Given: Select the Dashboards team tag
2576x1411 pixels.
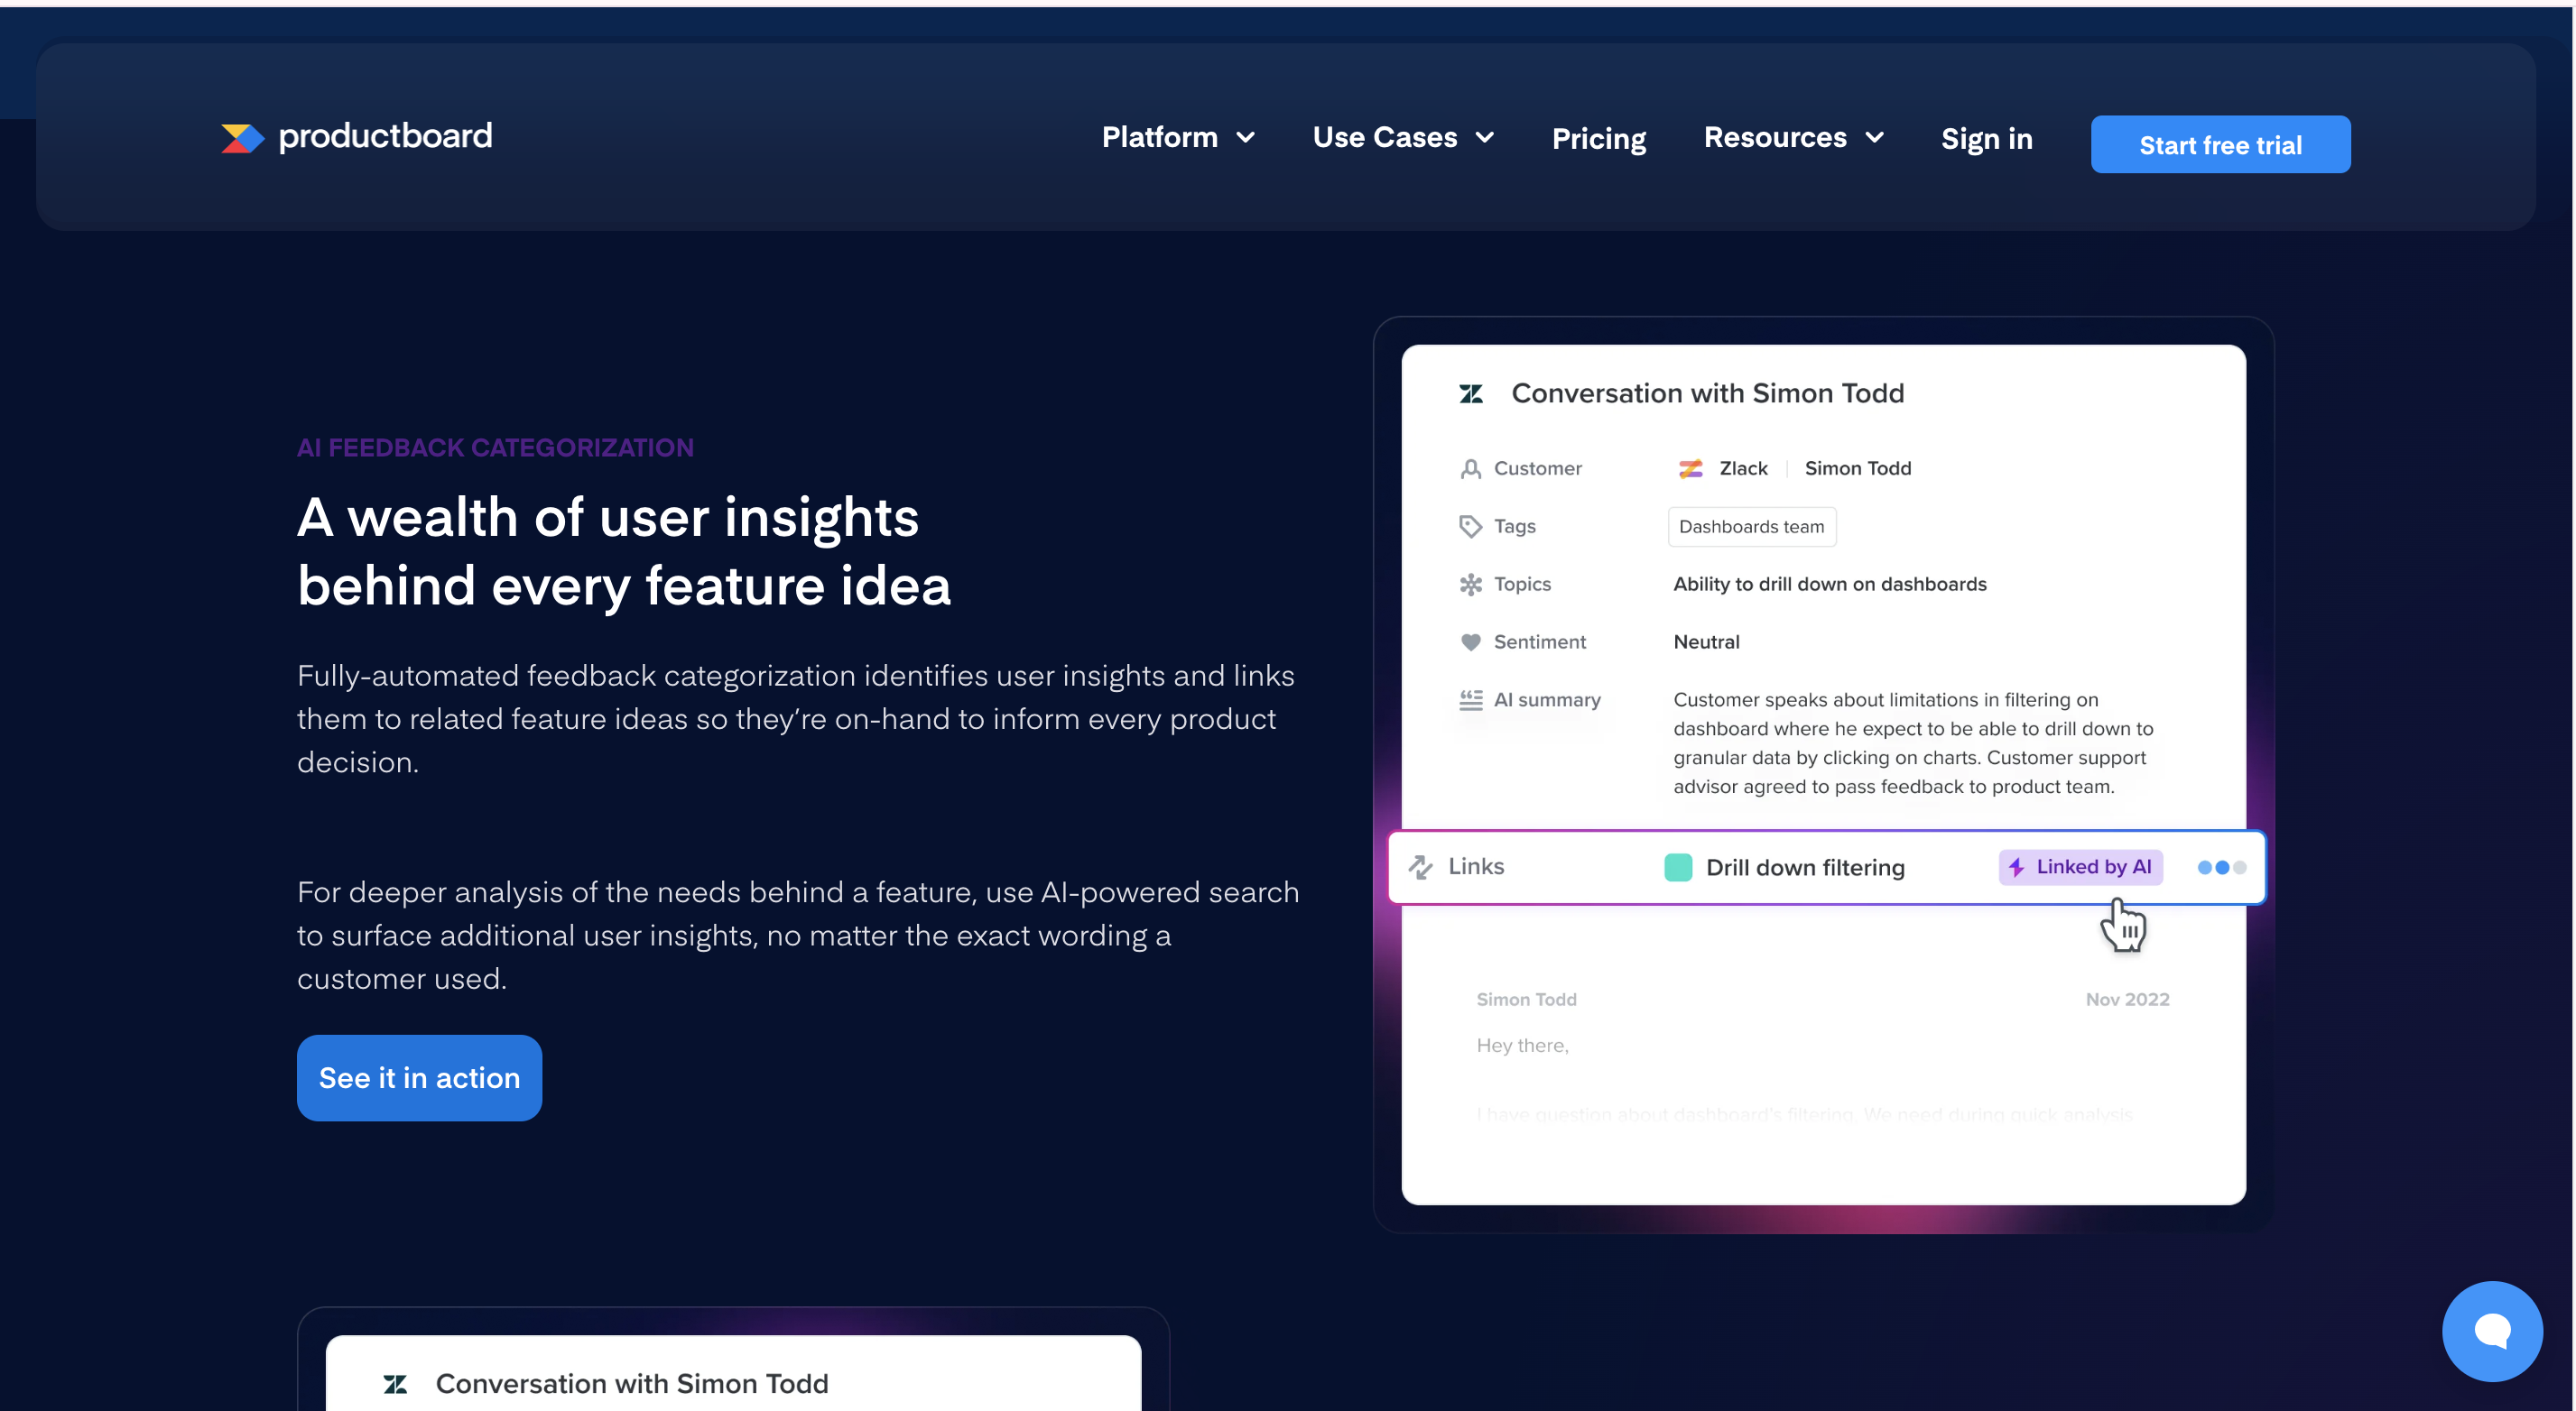Looking at the screenshot, I should [x=1751, y=527].
